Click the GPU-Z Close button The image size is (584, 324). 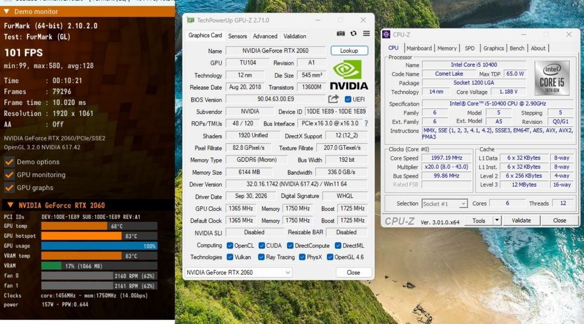click(353, 272)
